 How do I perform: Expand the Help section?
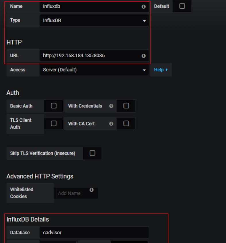[x=161, y=70]
